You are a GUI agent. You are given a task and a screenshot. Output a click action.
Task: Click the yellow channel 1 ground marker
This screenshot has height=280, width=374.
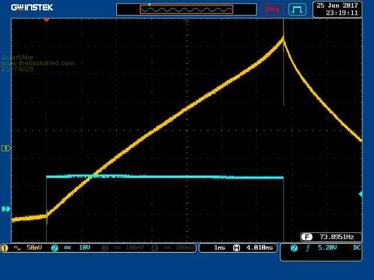pos(6,148)
